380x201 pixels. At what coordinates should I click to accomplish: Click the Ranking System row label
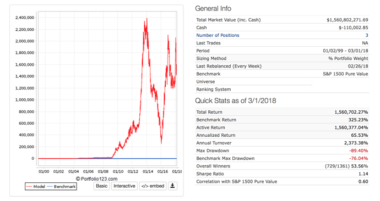pos(214,90)
